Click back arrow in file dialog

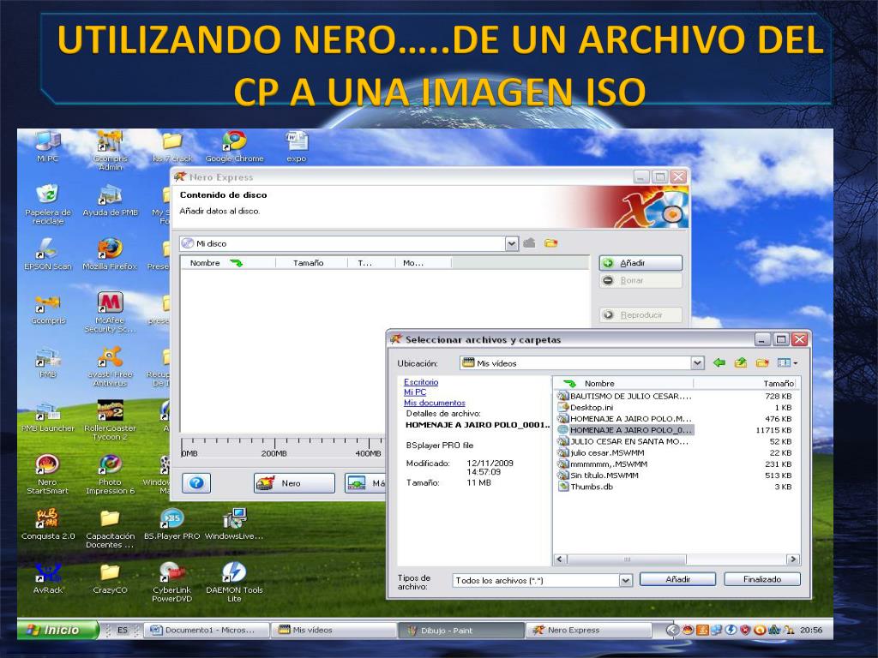click(x=719, y=362)
